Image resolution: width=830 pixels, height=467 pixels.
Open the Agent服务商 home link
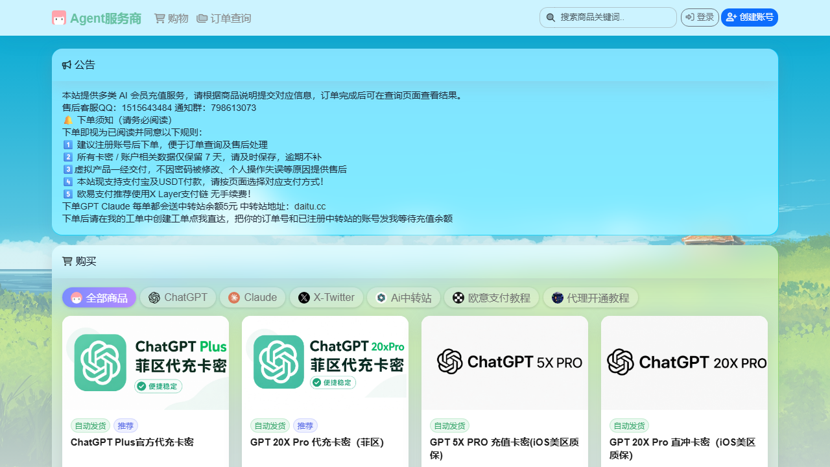(97, 18)
